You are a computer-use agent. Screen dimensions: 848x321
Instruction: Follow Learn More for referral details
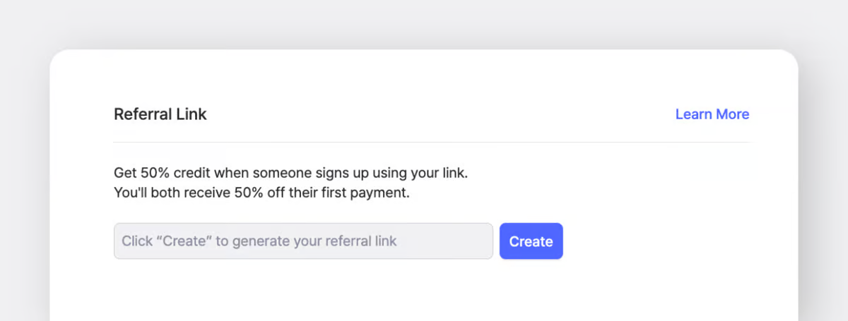click(712, 114)
